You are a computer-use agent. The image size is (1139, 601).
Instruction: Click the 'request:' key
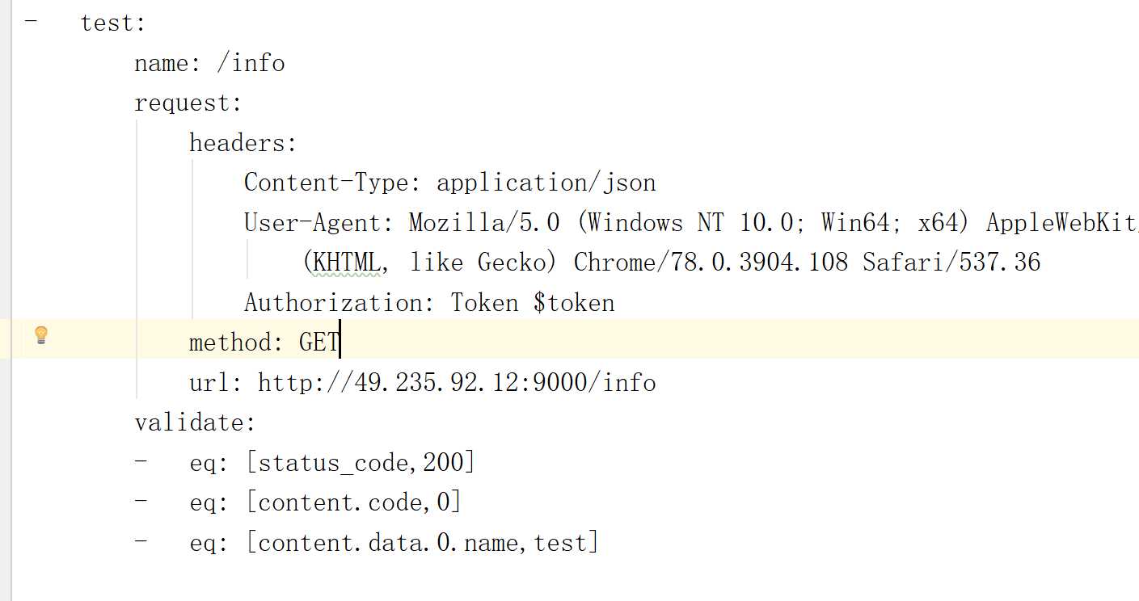(188, 103)
